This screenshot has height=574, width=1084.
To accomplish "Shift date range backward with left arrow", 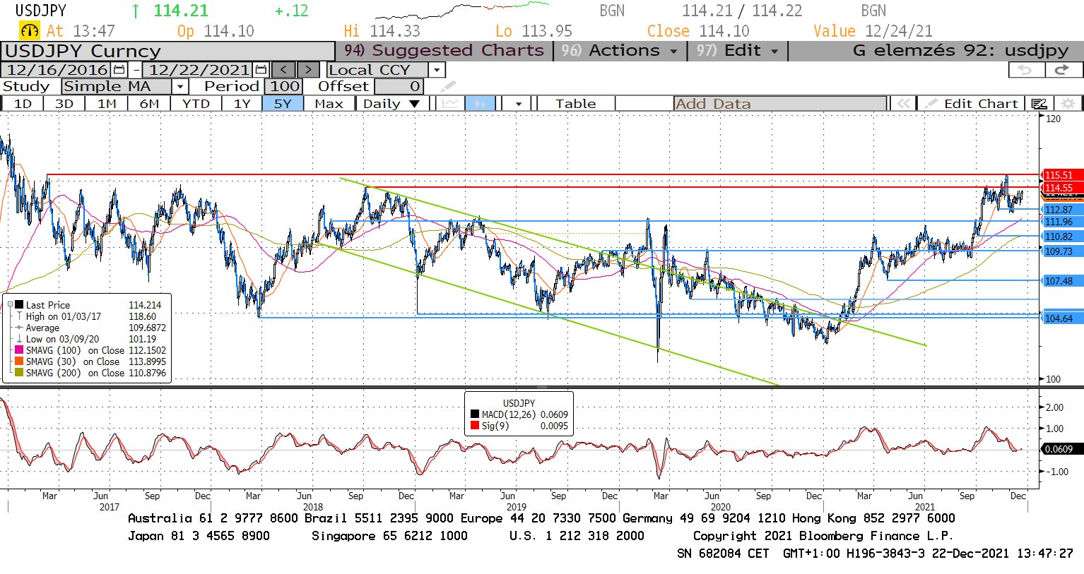I will [283, 70].
